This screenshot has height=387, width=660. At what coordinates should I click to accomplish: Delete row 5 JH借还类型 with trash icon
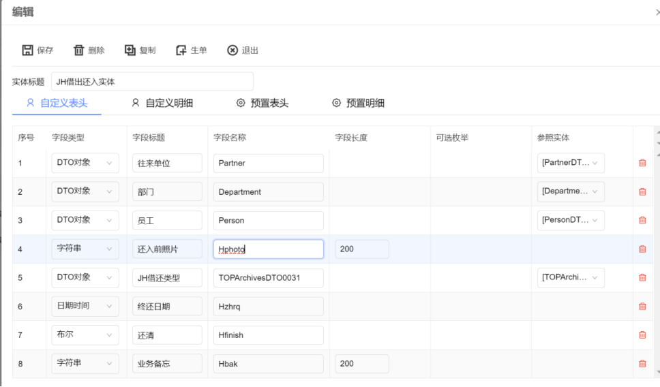tap(642, 277)
